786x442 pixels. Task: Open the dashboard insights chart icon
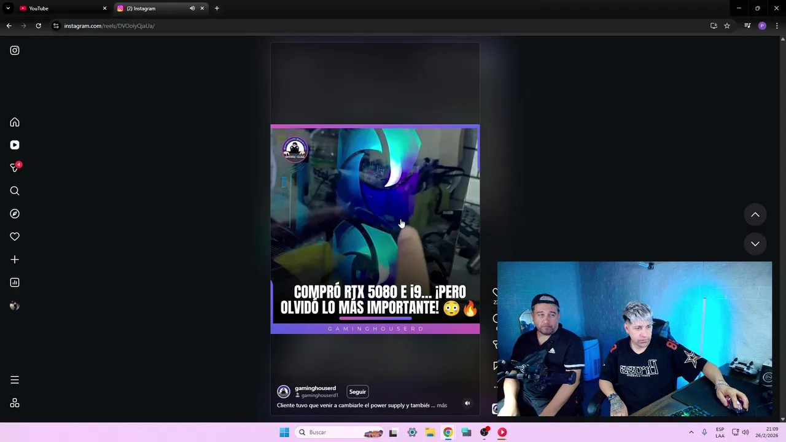(15, 282)
